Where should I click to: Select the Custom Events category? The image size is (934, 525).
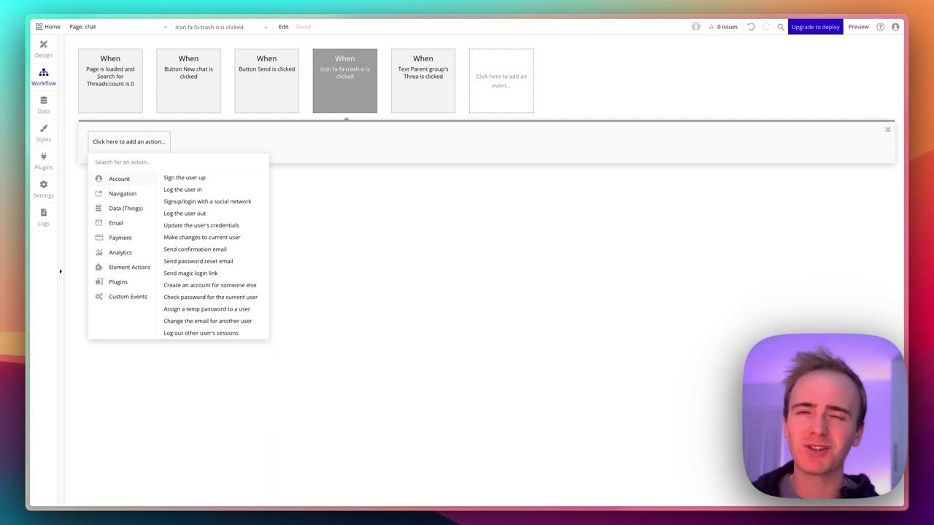point(123,296)
